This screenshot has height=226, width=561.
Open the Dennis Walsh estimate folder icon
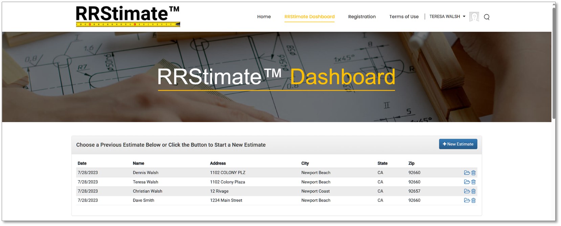tap(467, 173)
